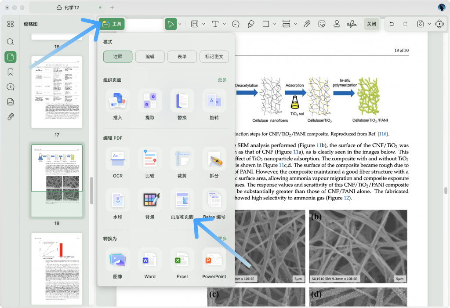Open the 裁剪 crop tool
Viewport: 450px width, 308px height.
click(x=182, y=163)
